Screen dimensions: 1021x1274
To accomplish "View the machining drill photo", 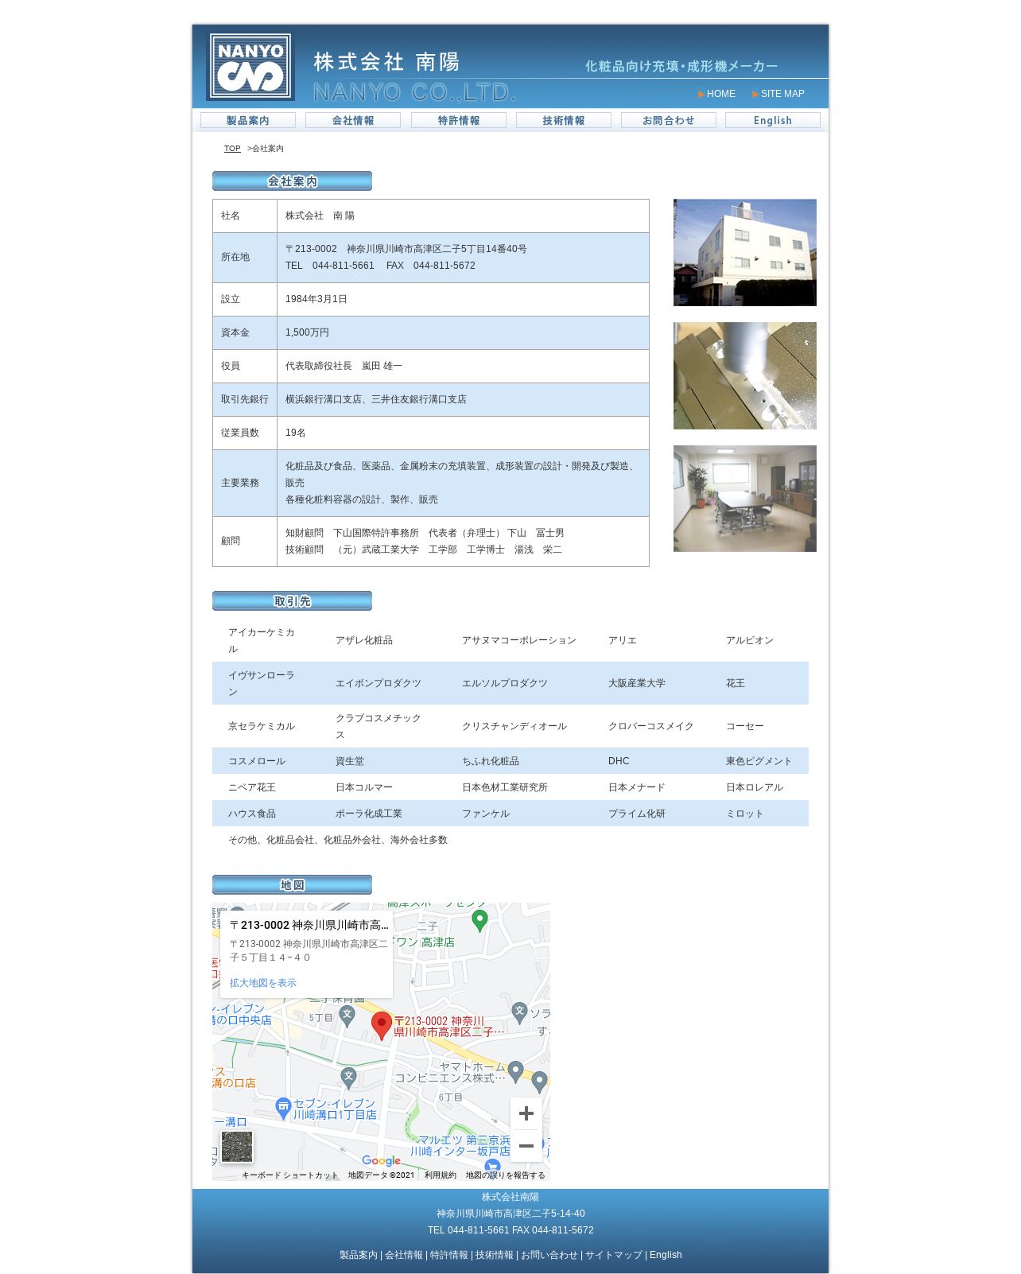I will [x=745, y=375].
